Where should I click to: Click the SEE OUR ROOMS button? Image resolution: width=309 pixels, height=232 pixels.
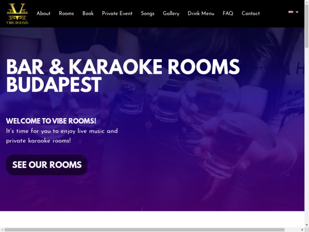click(x=47, y=165)
